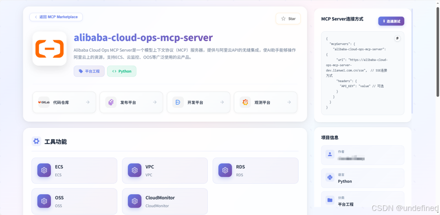Click arrow on 开发平台 card
This screenshot has height=215, width=440.
[x=222, y=102]
